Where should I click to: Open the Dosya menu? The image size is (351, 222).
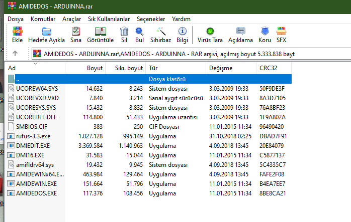tap(16, 19)
